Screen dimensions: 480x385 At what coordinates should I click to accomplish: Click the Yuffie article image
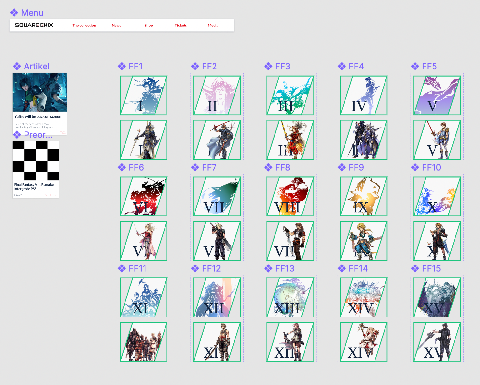point(40,92)
